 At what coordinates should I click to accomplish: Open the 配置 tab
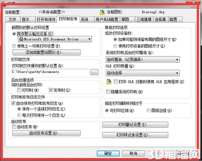pyautogui.click(x=175, y=20)
